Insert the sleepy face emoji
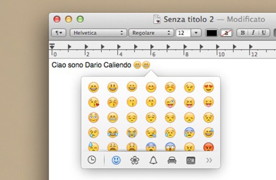The width and height of the screenshot is (276, 180). coord(151,133)
